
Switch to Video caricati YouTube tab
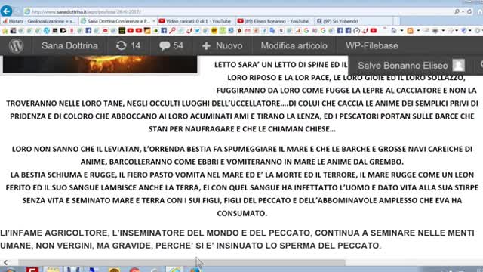[195, 21]
